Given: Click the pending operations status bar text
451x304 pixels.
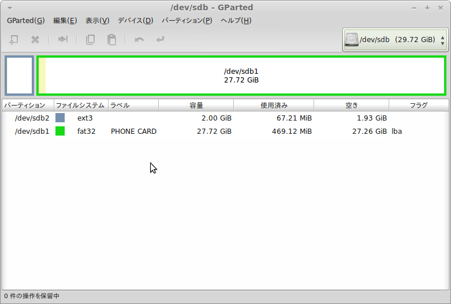Looking at the screenshot, I should (32, 296).
